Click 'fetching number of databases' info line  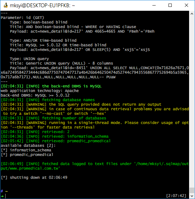tap(53, 118)
